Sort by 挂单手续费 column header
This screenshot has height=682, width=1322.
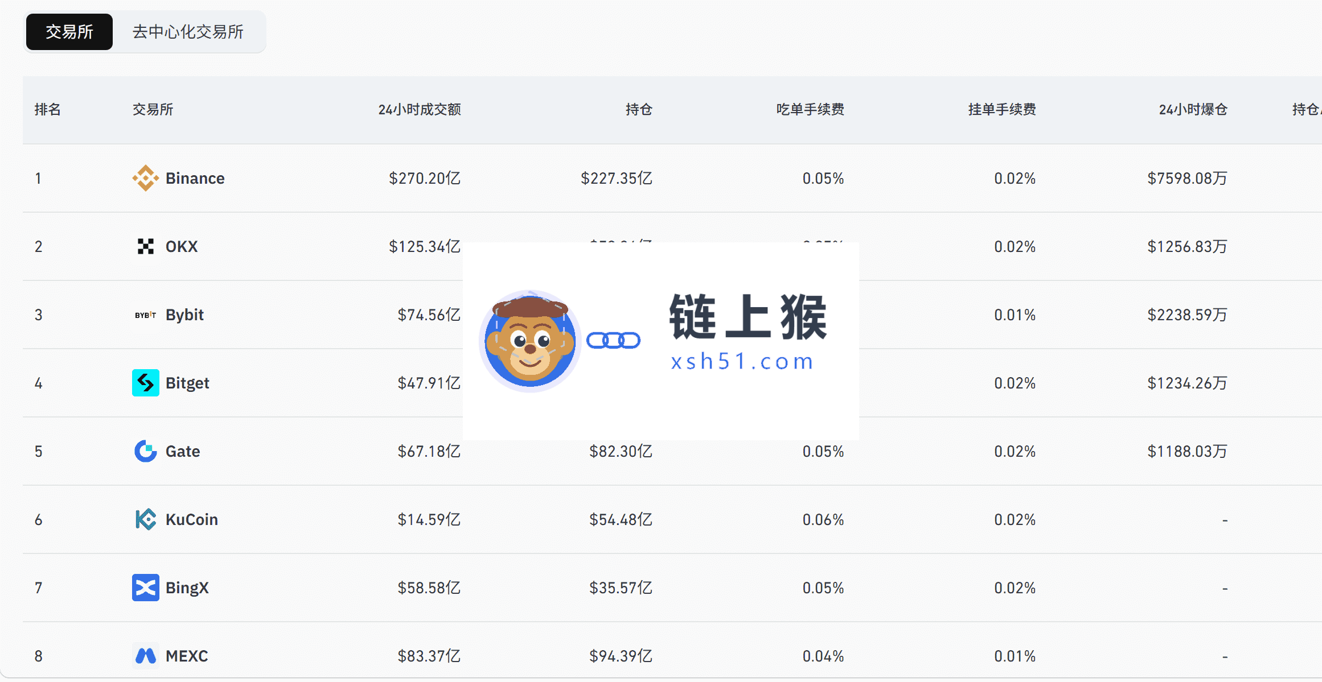pyautogui.click(x=1002, y=109)
